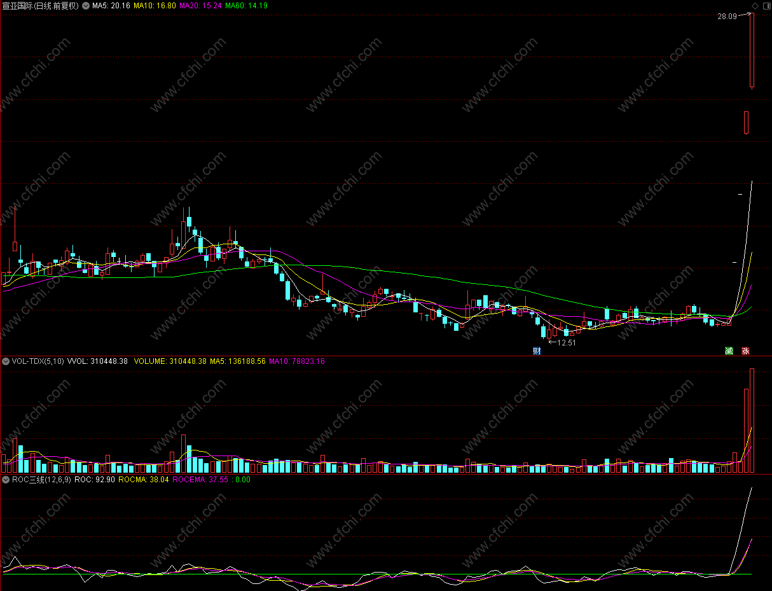Click the ROCMA: 38.04 value
Image resolution: width=772 pixels, height=591 pixels.
pos(144,480)
